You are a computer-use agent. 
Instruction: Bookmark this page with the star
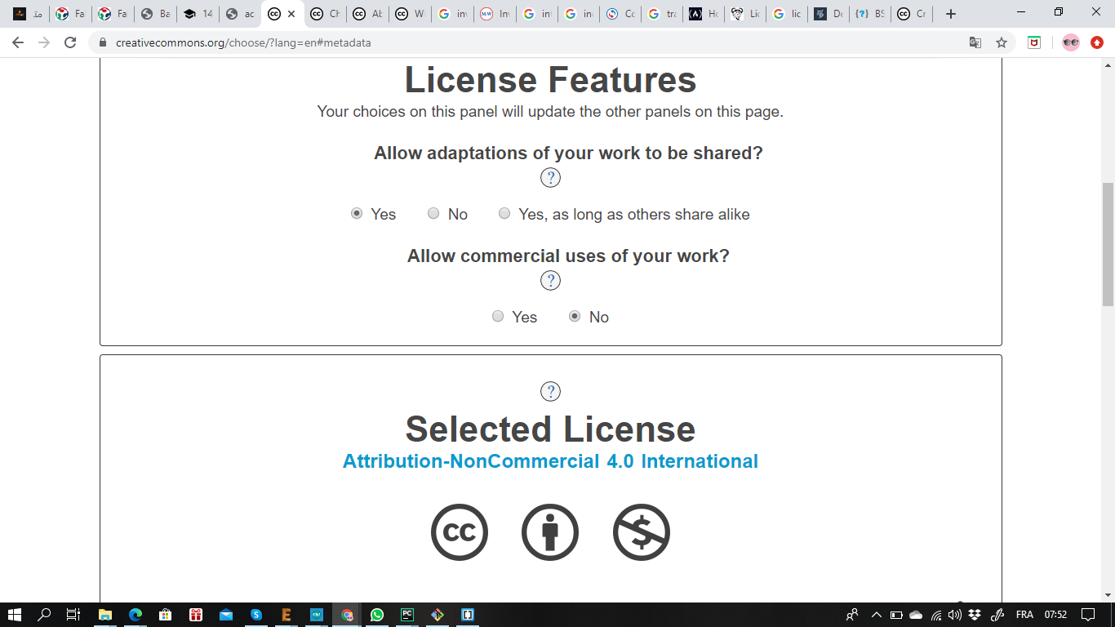(1002, 42)
